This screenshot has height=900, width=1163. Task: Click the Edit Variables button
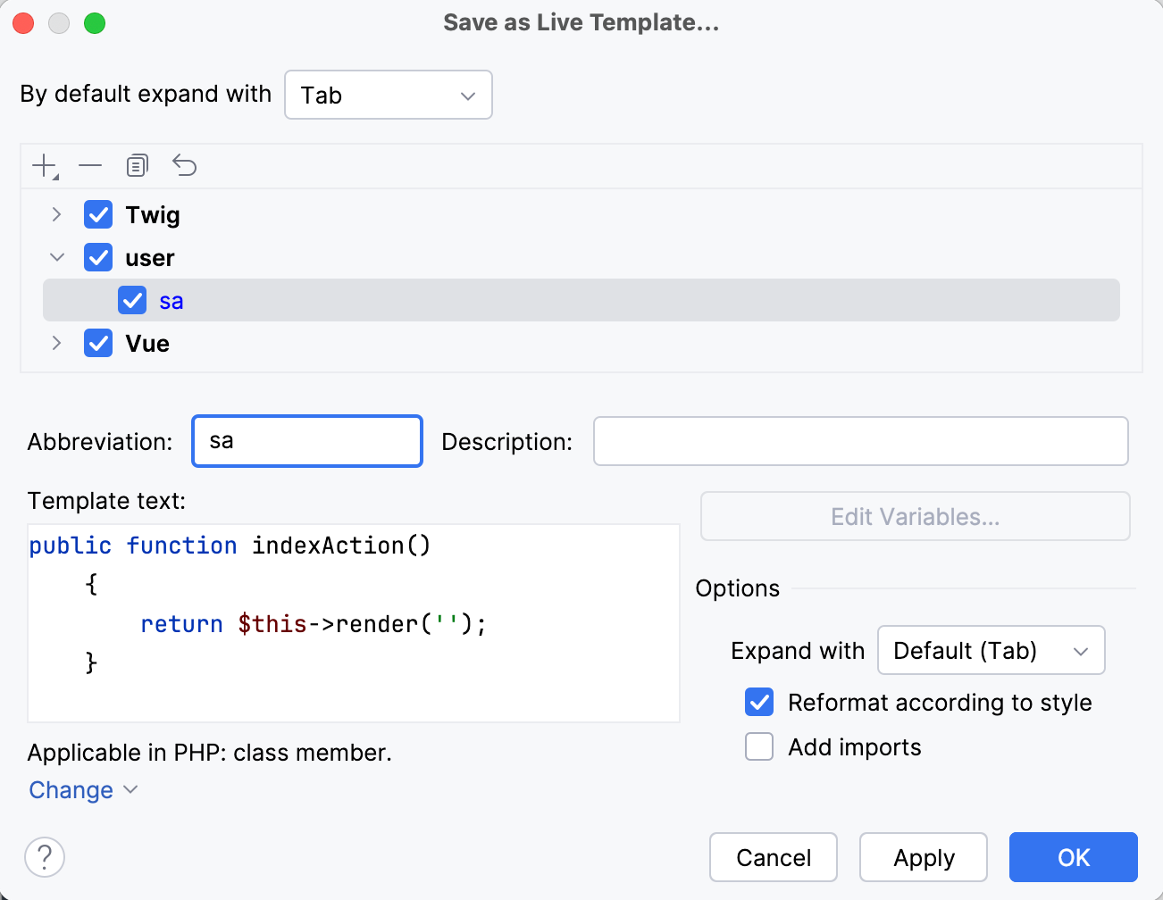click(x=915, y=516)
